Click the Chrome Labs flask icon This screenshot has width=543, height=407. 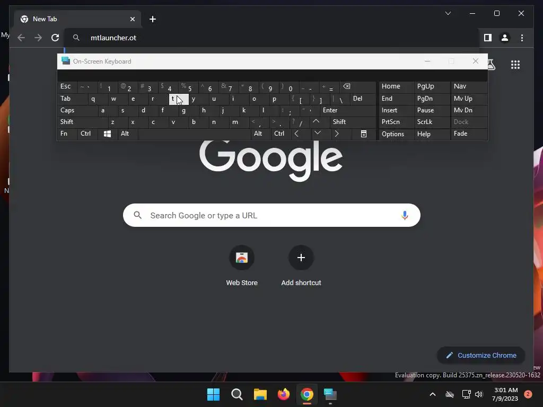(491, 65)
